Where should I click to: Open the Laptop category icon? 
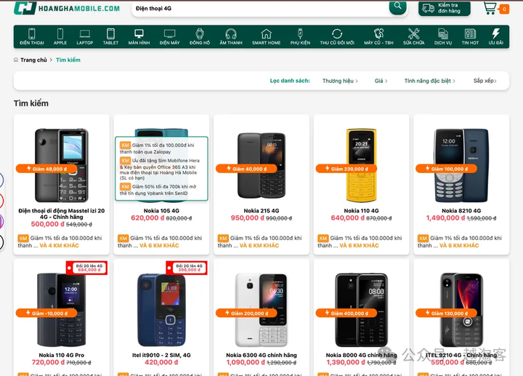point(85,36)
